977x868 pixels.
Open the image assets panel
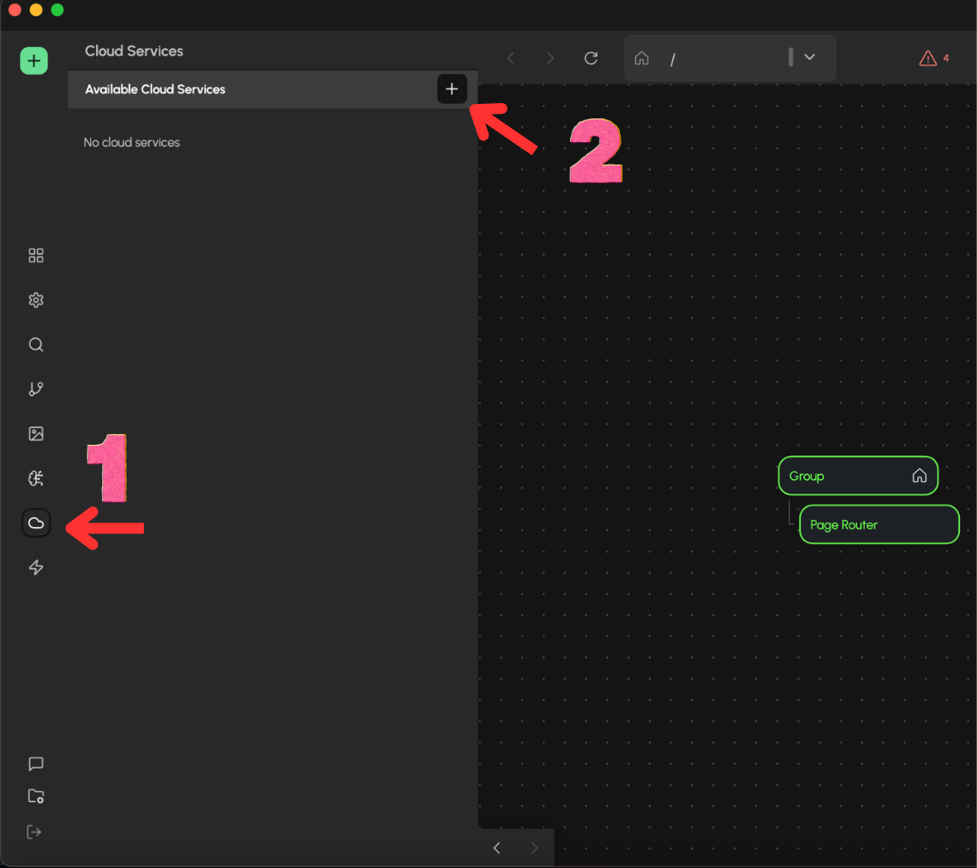click(x=36, y=433)
